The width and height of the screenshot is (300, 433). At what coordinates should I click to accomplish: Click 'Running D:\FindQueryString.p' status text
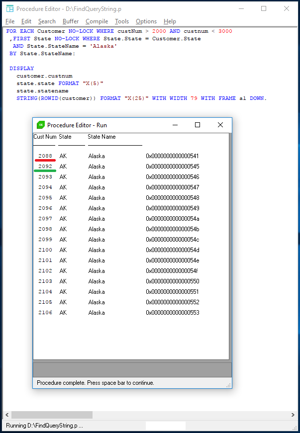point(44,426)
